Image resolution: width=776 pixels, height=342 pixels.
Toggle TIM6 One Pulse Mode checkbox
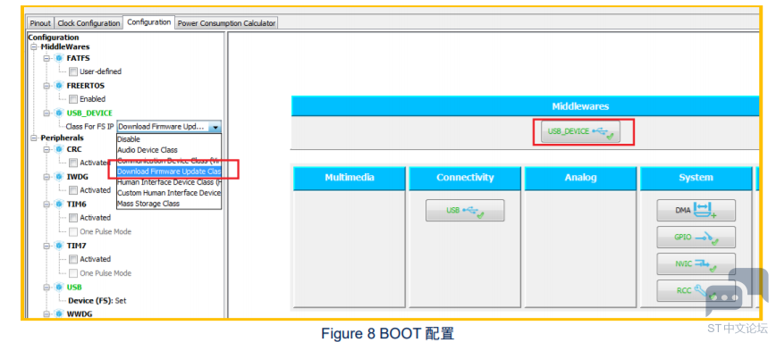[x=73, y=232]
